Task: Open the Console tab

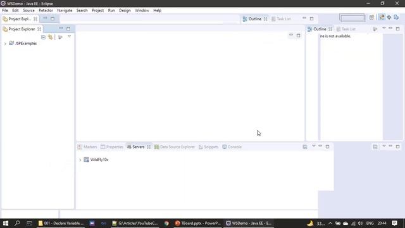Action: coord(232,147)
